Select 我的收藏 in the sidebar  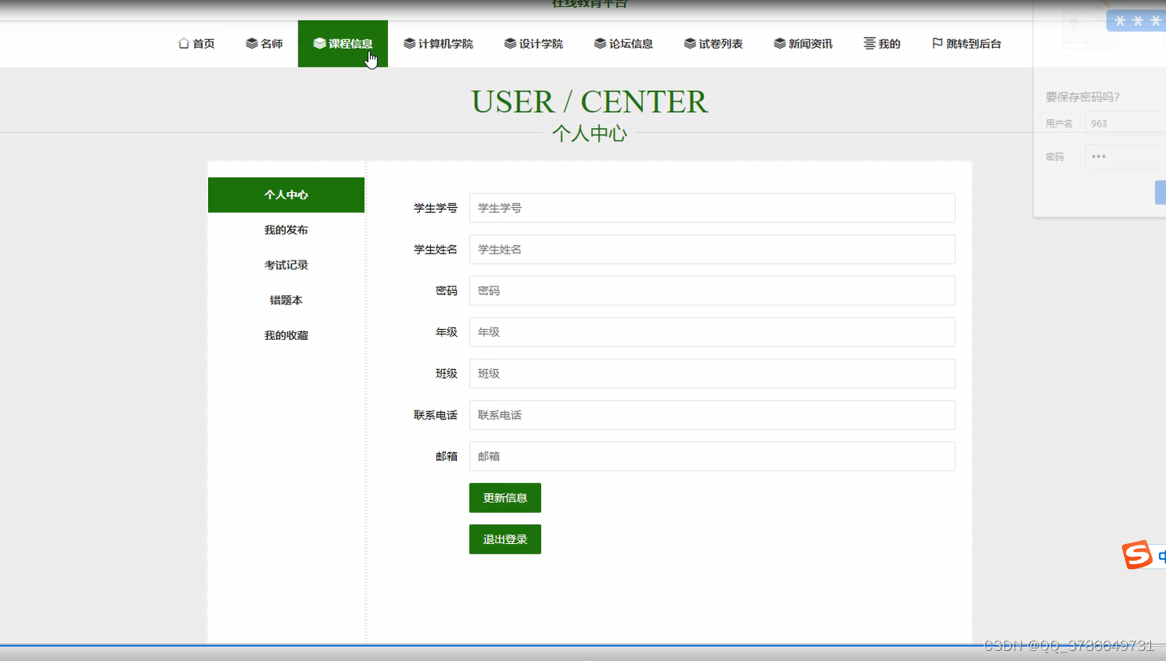(x=286, y=335)
